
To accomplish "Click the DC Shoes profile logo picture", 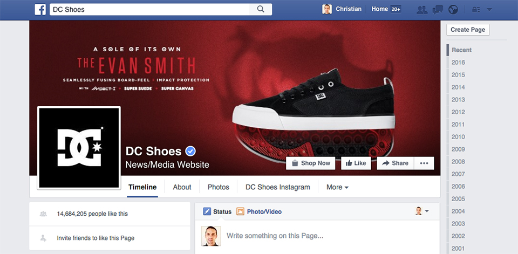I will coord(79,148).
